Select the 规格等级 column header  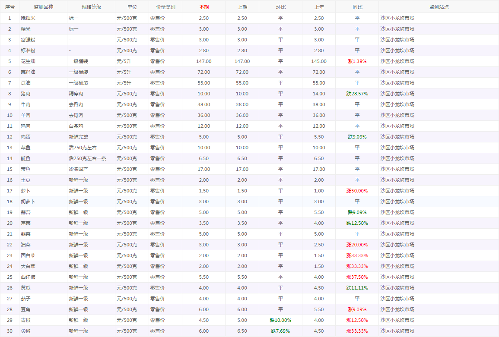pyautogui.click(x=91, y=7)
